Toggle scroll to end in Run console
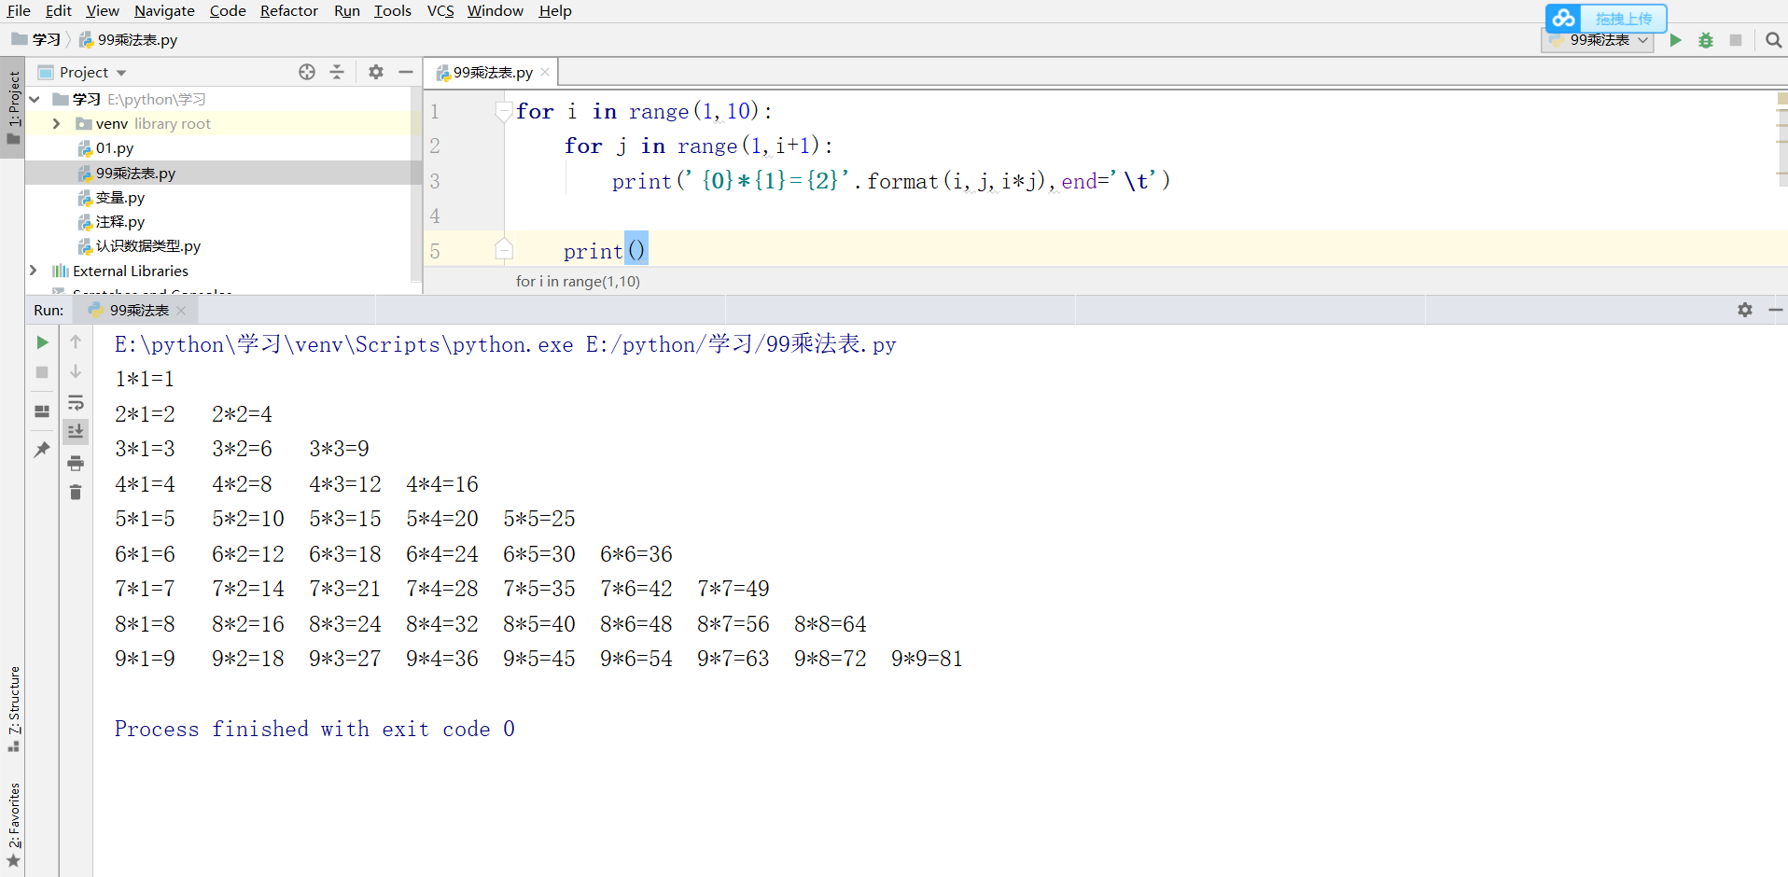The image size is (1788, 877). point(76,431)
